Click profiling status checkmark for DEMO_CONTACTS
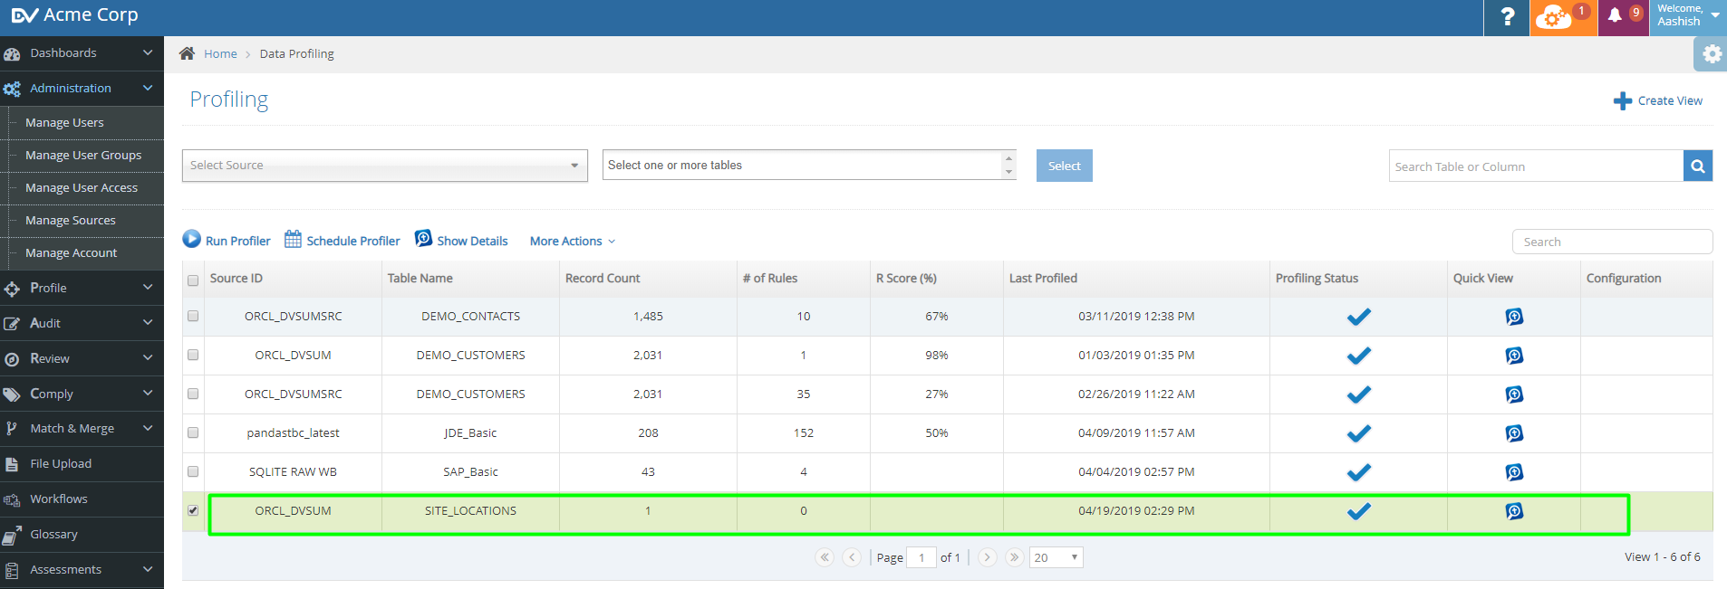The width and height of the screenshot is (1727, 589). (x=1358, y=317)
